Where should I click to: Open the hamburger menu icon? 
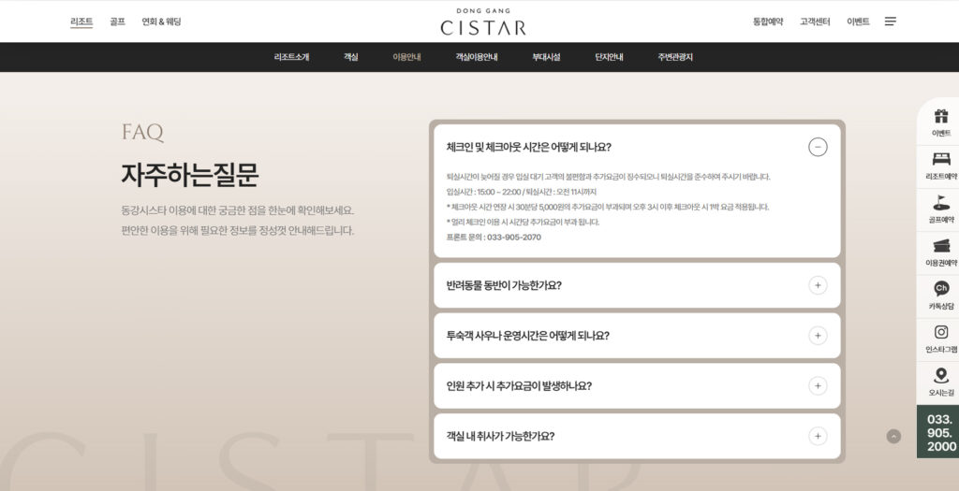click(891, 22)
